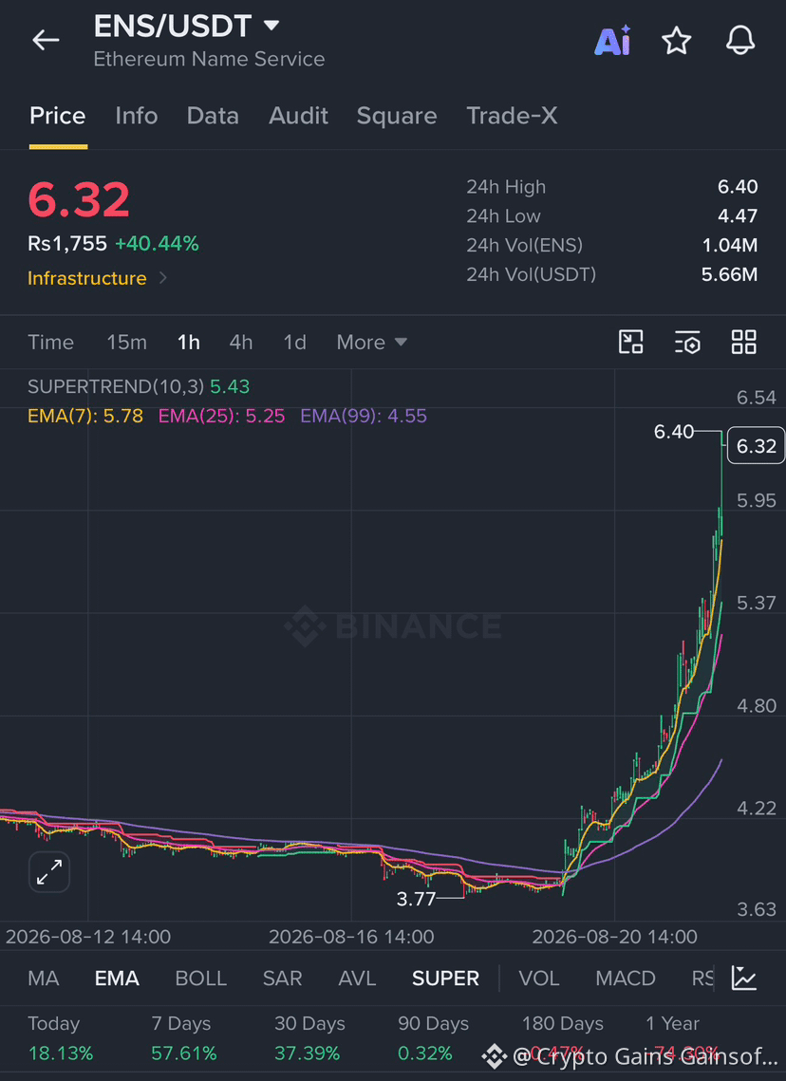Click the 6.40 high marker on chart
Screen dimensions: 786x1081
[674, 432]
